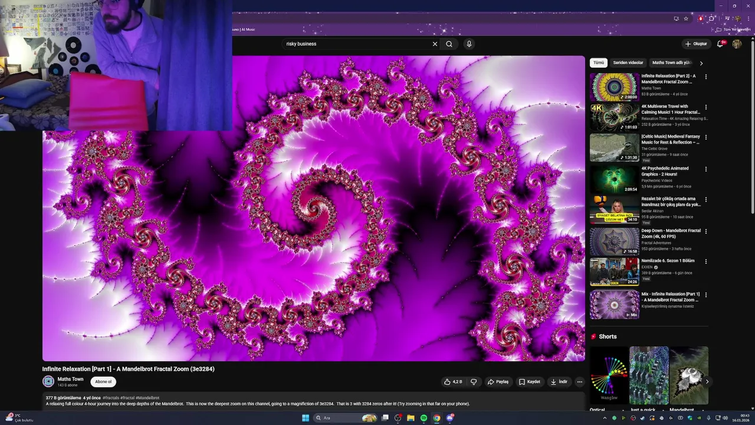The image size is (755, 425).
Task: Open the YouTube account avatar menu
Action: click(x=737, y=44)
